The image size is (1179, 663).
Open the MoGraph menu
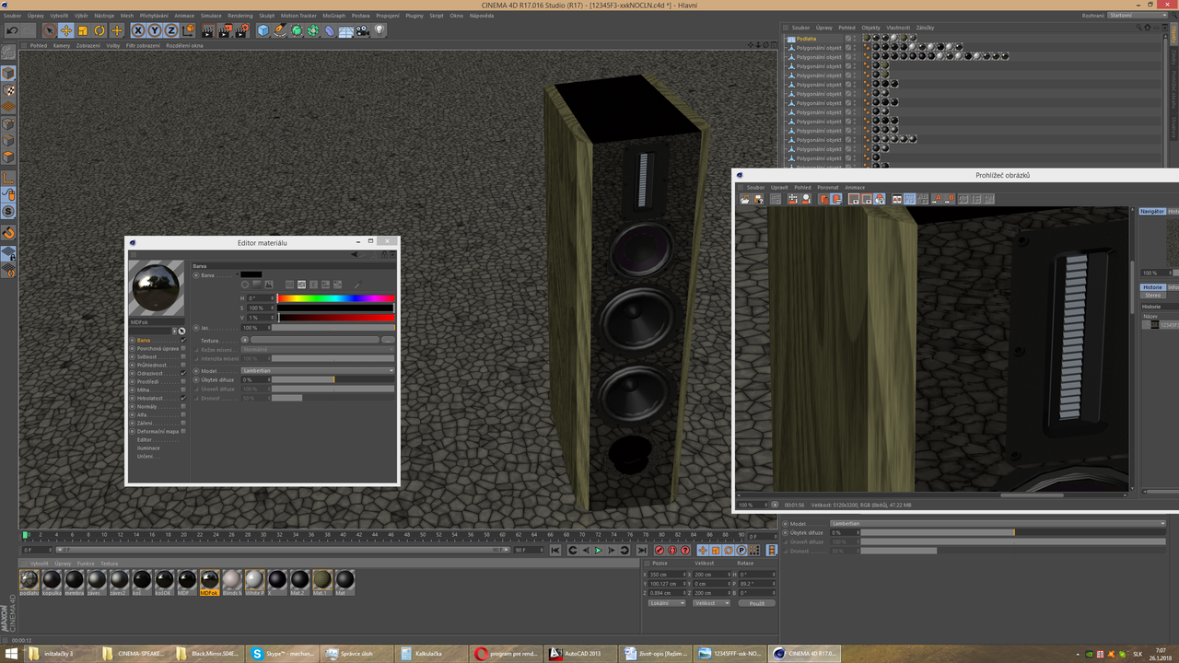(x=333, y=16)
